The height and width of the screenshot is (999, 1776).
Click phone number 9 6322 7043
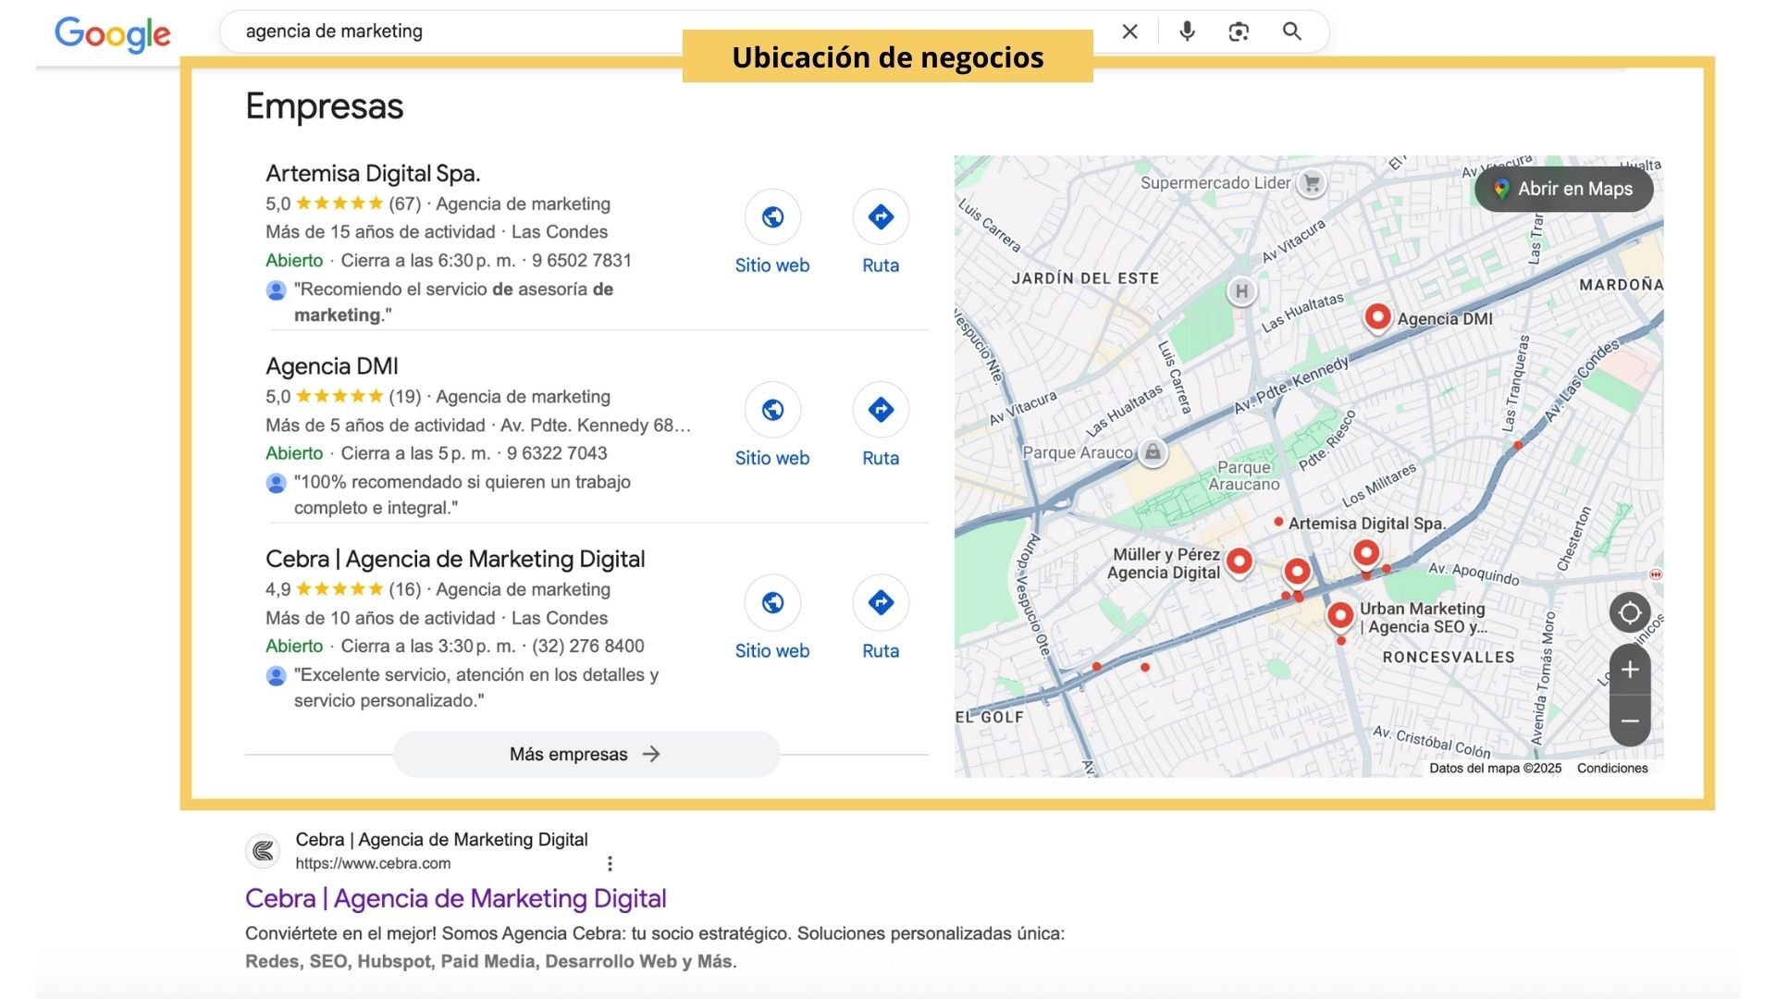[557, 453]
